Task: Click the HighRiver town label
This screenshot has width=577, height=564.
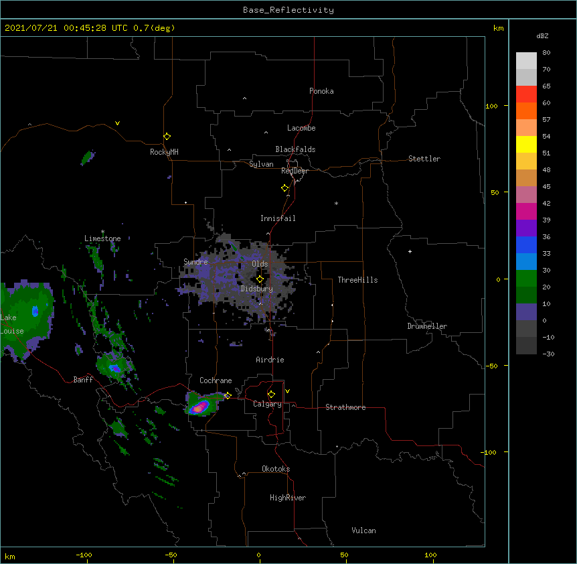Action: click(288, 498)
